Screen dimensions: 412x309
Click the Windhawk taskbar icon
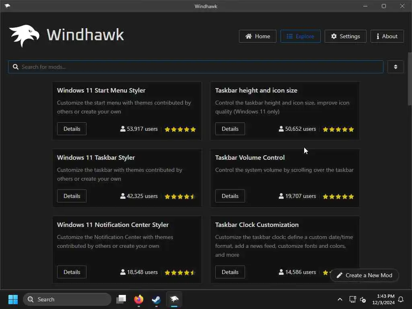pos(174,299)
